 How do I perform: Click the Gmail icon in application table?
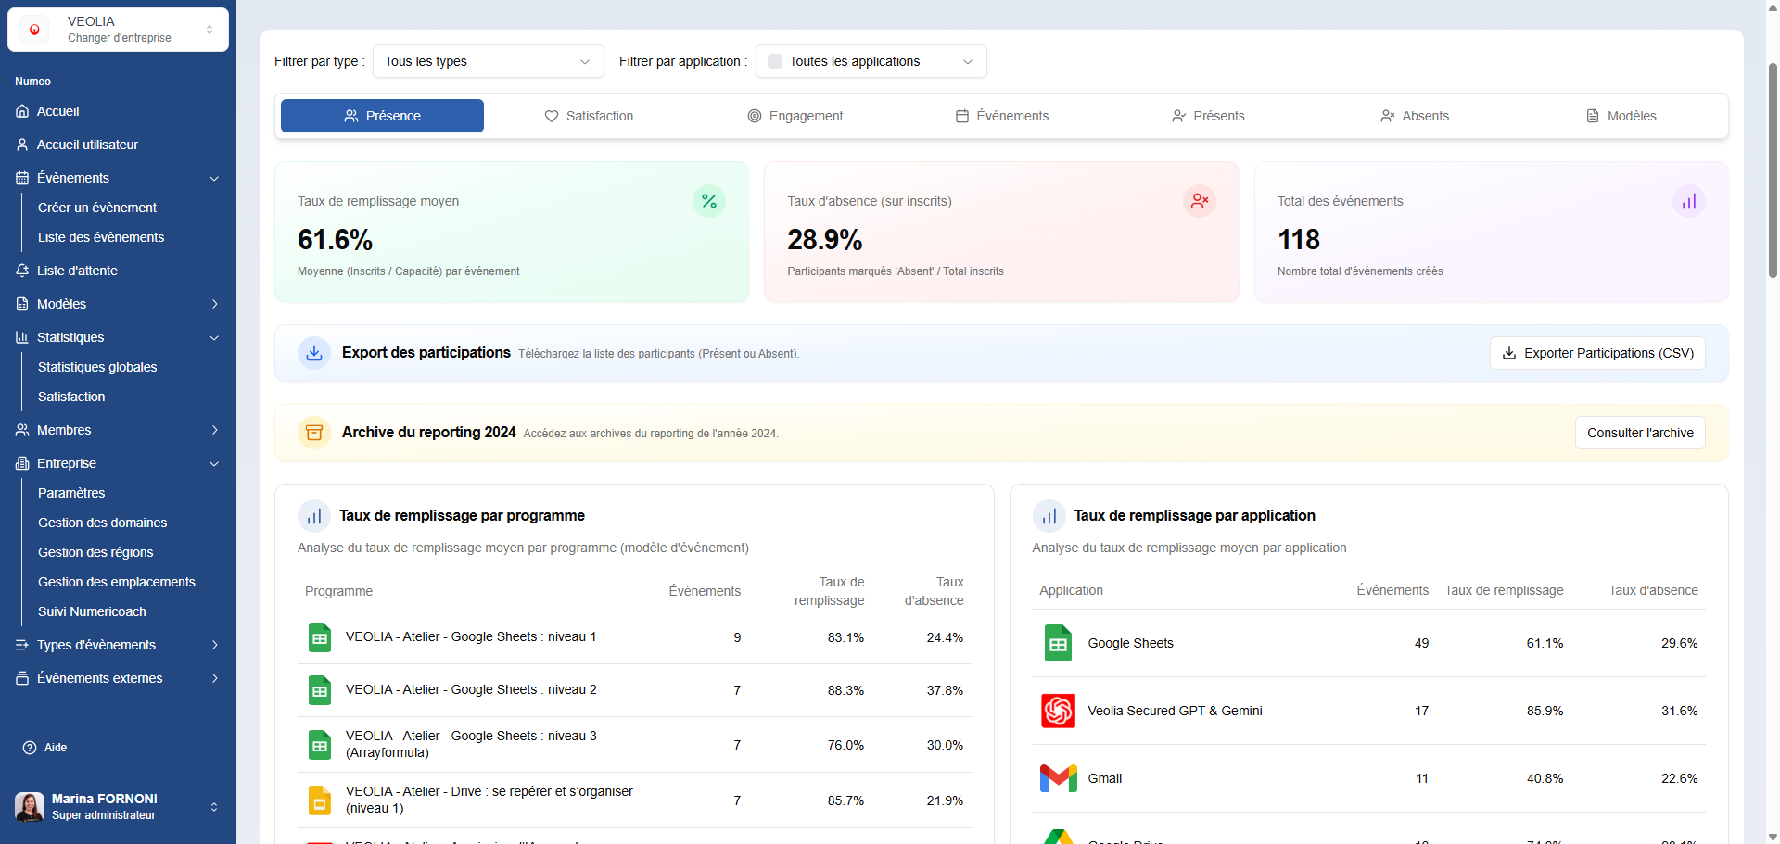(1058, 778)
